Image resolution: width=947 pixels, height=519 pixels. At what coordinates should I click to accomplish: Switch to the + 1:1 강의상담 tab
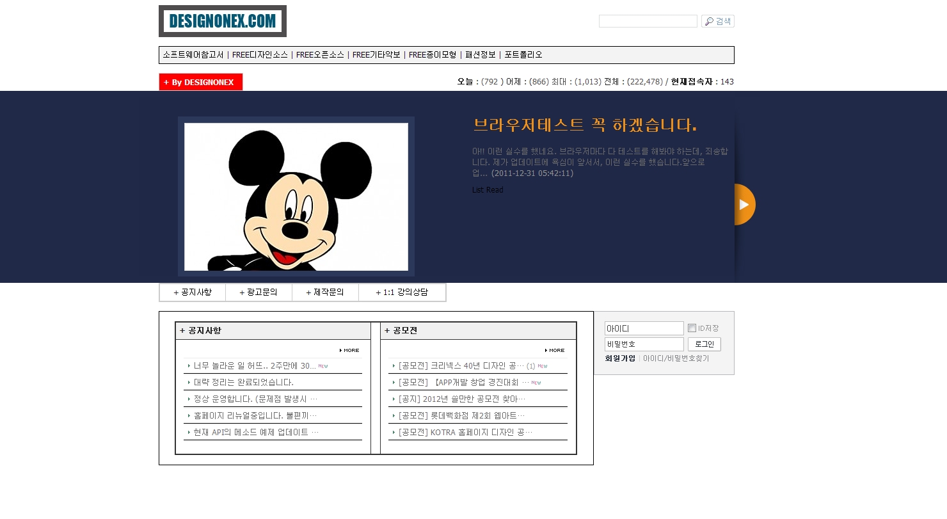tap(402, 292)
